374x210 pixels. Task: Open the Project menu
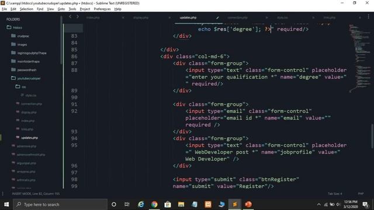point(85,9)
